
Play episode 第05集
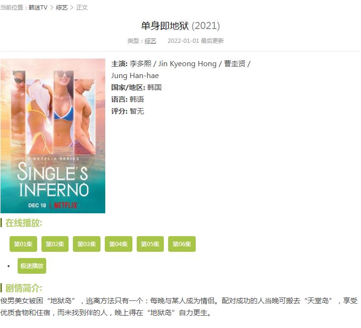(150, 244)
